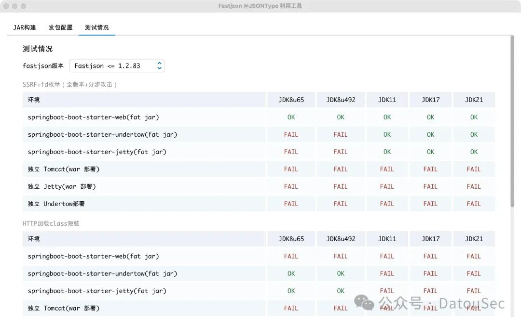Click JDK8u492 header in SSRF+fd枚举 table
The height and width of the screenshot is (324, 521).
point(341,100)
